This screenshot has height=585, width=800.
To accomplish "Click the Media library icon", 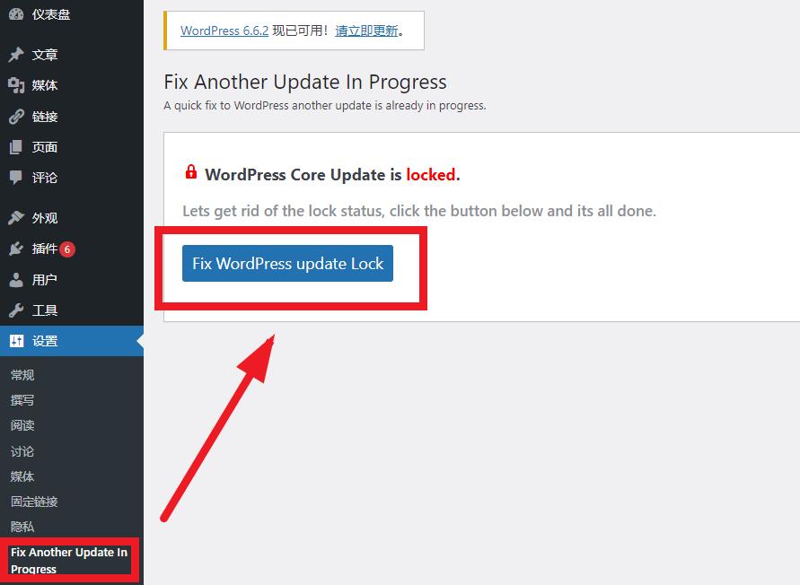I will coord(16,85).
